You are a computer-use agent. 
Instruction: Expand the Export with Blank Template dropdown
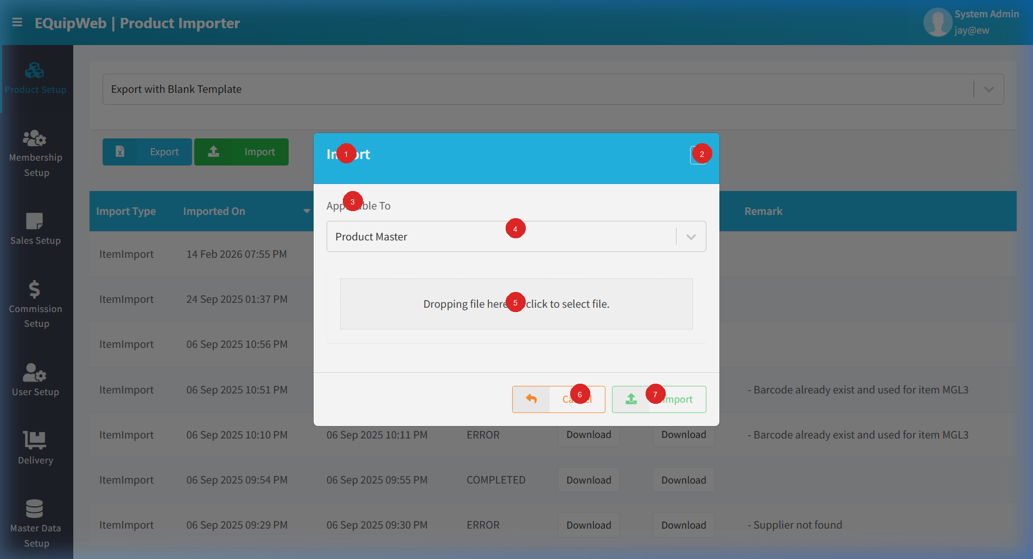(553, 89)
